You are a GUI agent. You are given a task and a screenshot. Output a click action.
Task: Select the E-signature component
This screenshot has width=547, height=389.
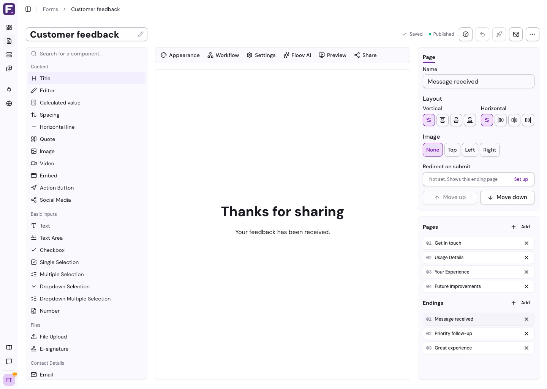(x=87, y=349)
